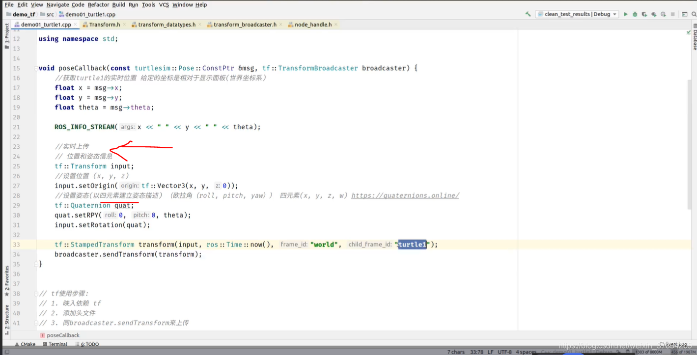Screen dimensions: 697x355
Task: Click the LF line separator in the status bar
Action: click(490, 352)
